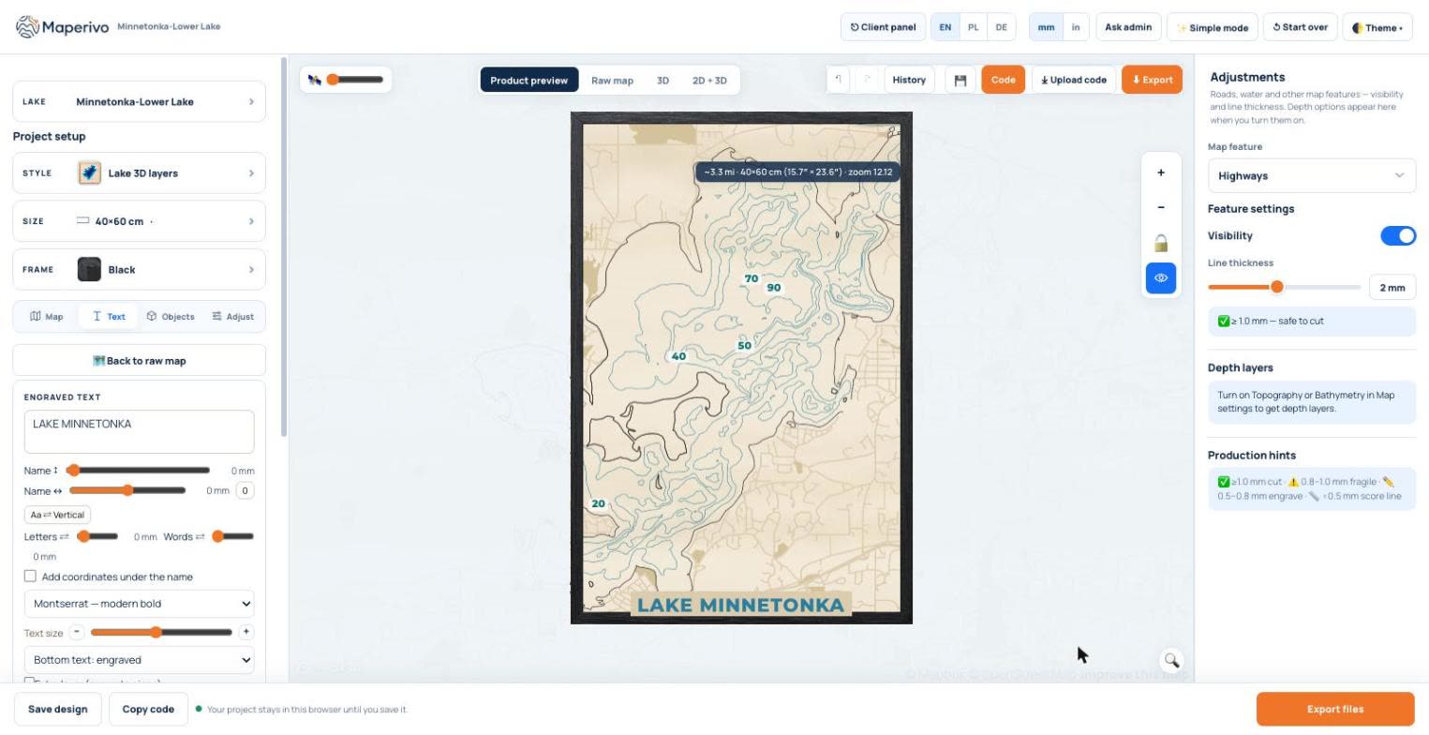Click the Upload code button
Screen dimensions: 1429x735
click(x=1074, y=81)
